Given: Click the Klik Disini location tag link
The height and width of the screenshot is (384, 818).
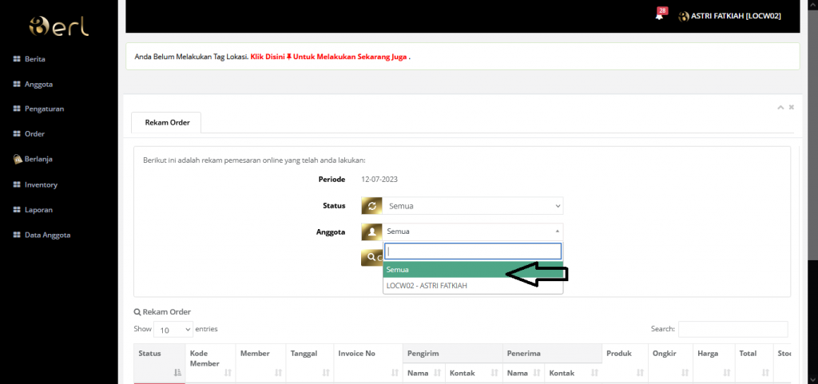Looking at the screenshot, I should point(268,57).
